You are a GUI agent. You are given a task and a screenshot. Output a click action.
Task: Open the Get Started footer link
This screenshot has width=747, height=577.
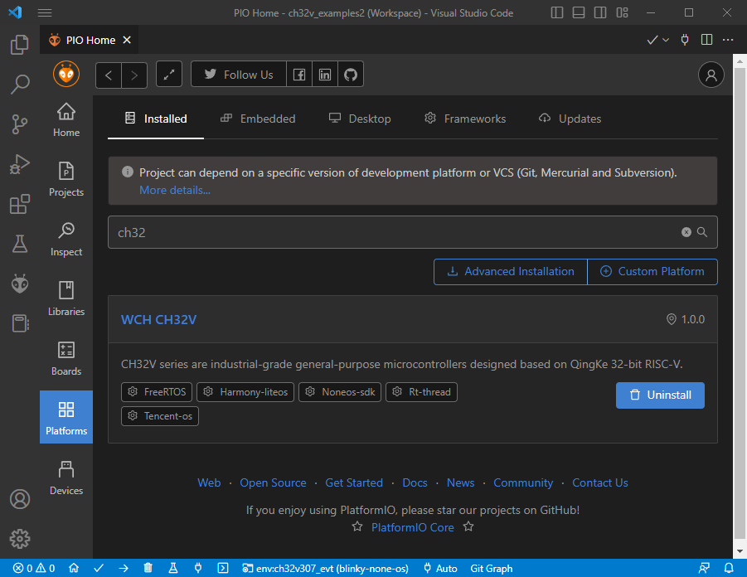354,482
